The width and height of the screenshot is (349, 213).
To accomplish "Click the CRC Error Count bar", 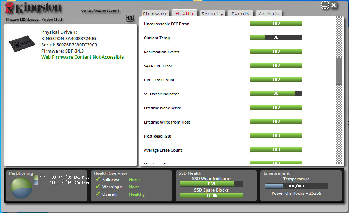I will click(276, 80).
